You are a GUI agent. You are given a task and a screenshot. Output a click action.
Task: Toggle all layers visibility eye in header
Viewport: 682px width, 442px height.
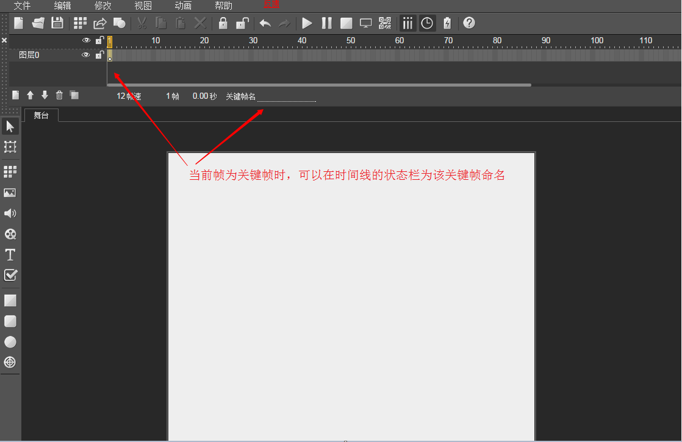pyautogui.click(x=86, y=40)
